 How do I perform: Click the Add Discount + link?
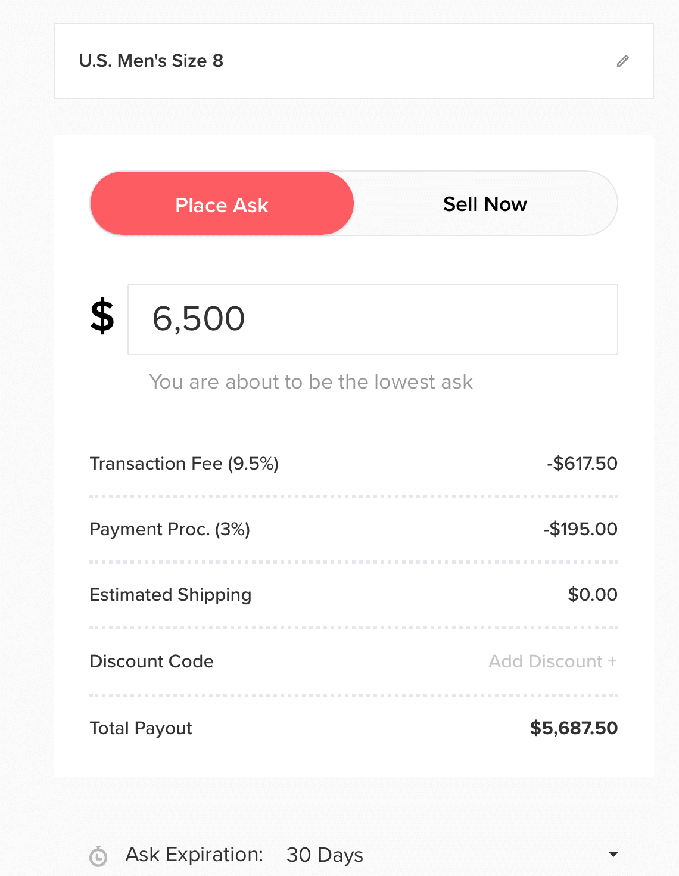pyautogui.click(x=553, y=661)
